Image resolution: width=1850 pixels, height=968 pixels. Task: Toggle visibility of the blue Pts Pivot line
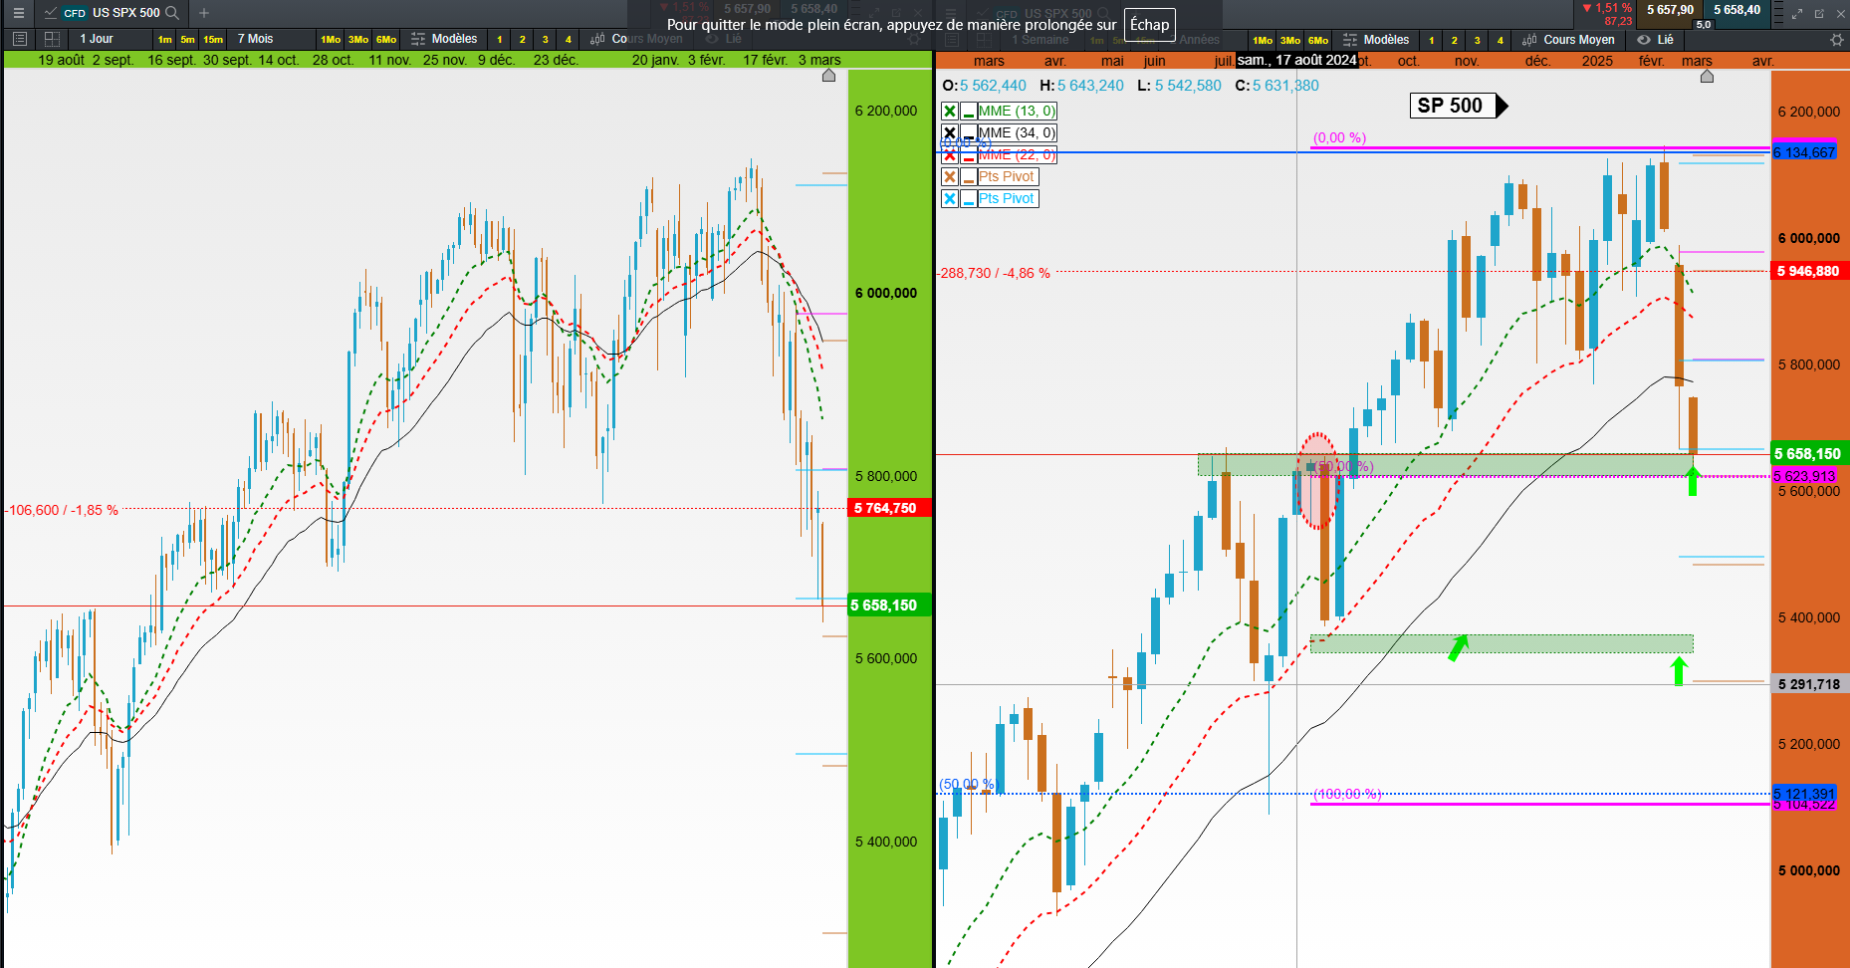[x=968, y=198]
